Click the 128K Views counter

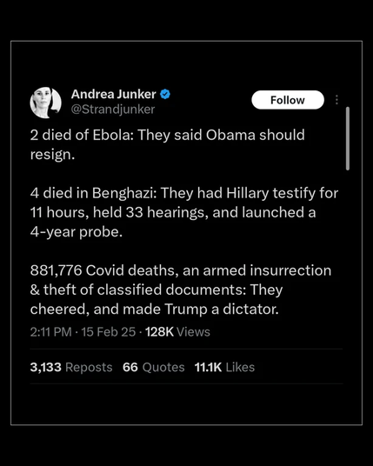coord(177,332)
